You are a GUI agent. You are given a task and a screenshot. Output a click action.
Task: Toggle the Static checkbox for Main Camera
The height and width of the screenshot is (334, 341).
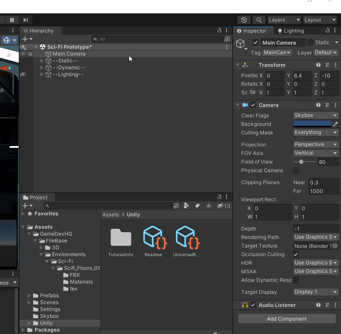[x=310, y=43]
